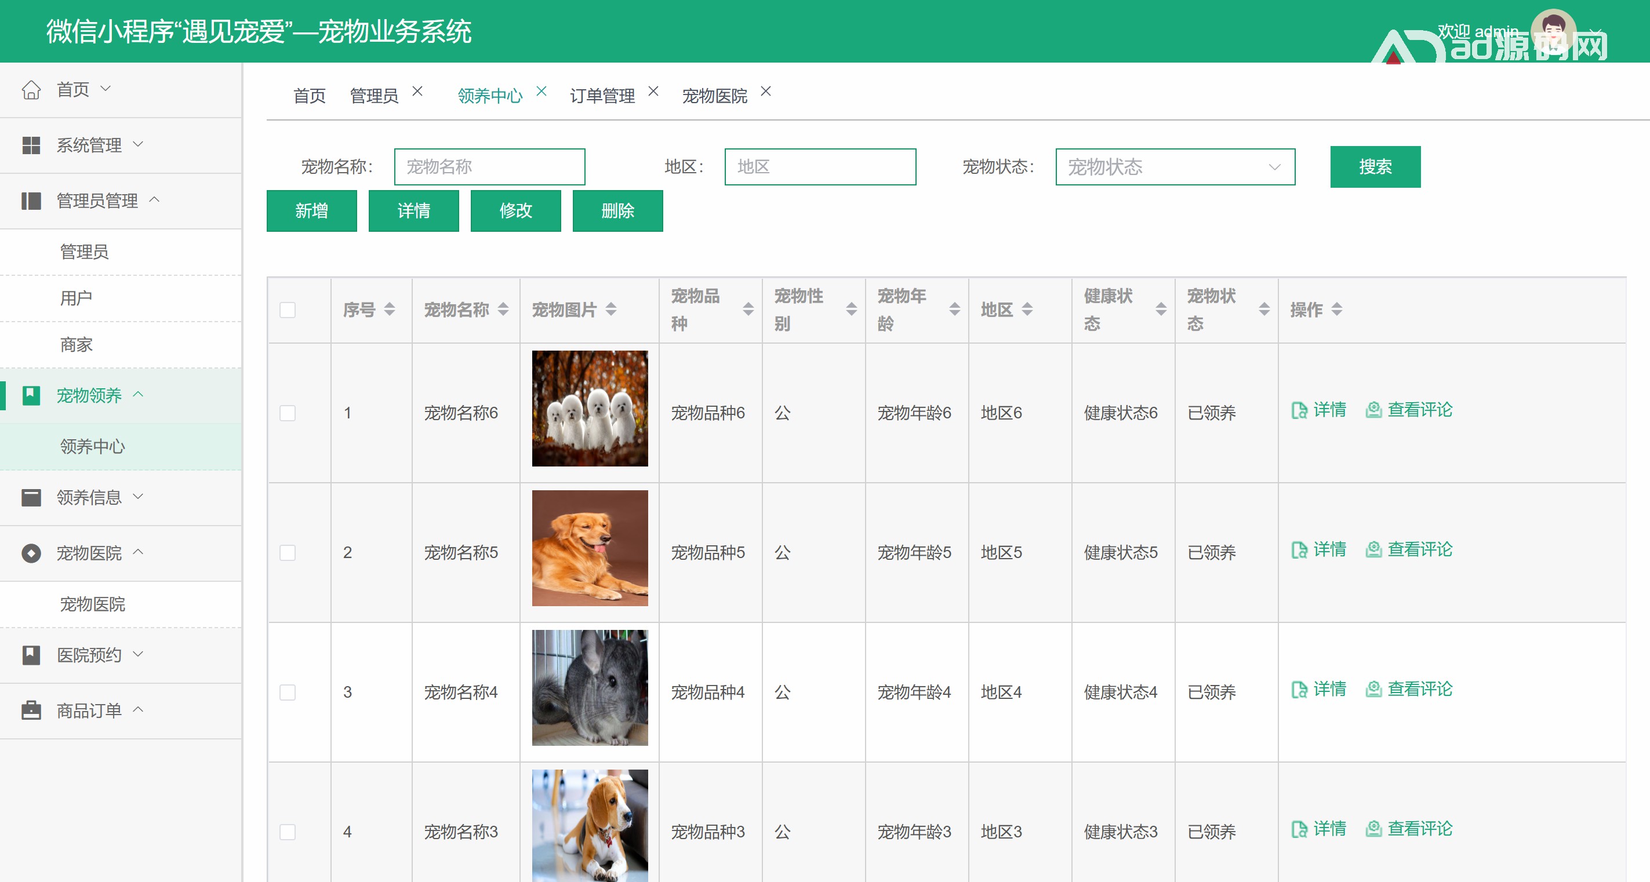The image size is (1650, 882).
Task: Click the 系统管理 grid icon
Action: 31,145
